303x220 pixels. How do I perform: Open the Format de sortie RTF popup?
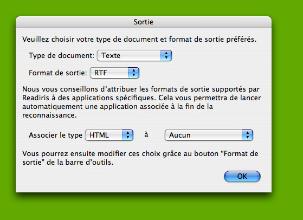[114, 73]
